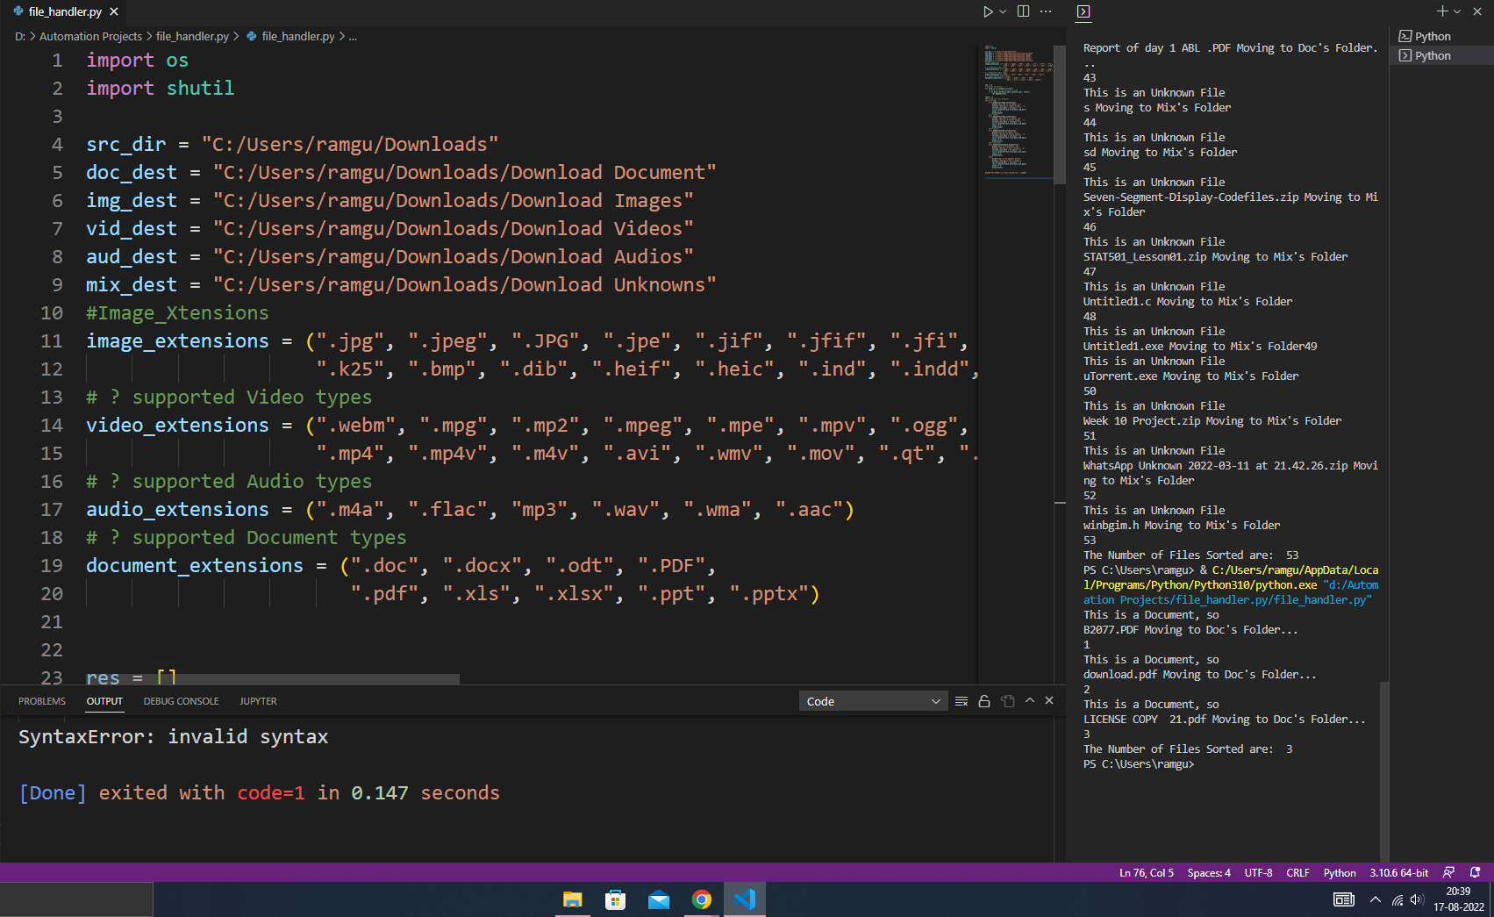Switch to the DEBUG CONSOLE tab
The height and width of the screenshot is (917, 1494).
(181, 700)
